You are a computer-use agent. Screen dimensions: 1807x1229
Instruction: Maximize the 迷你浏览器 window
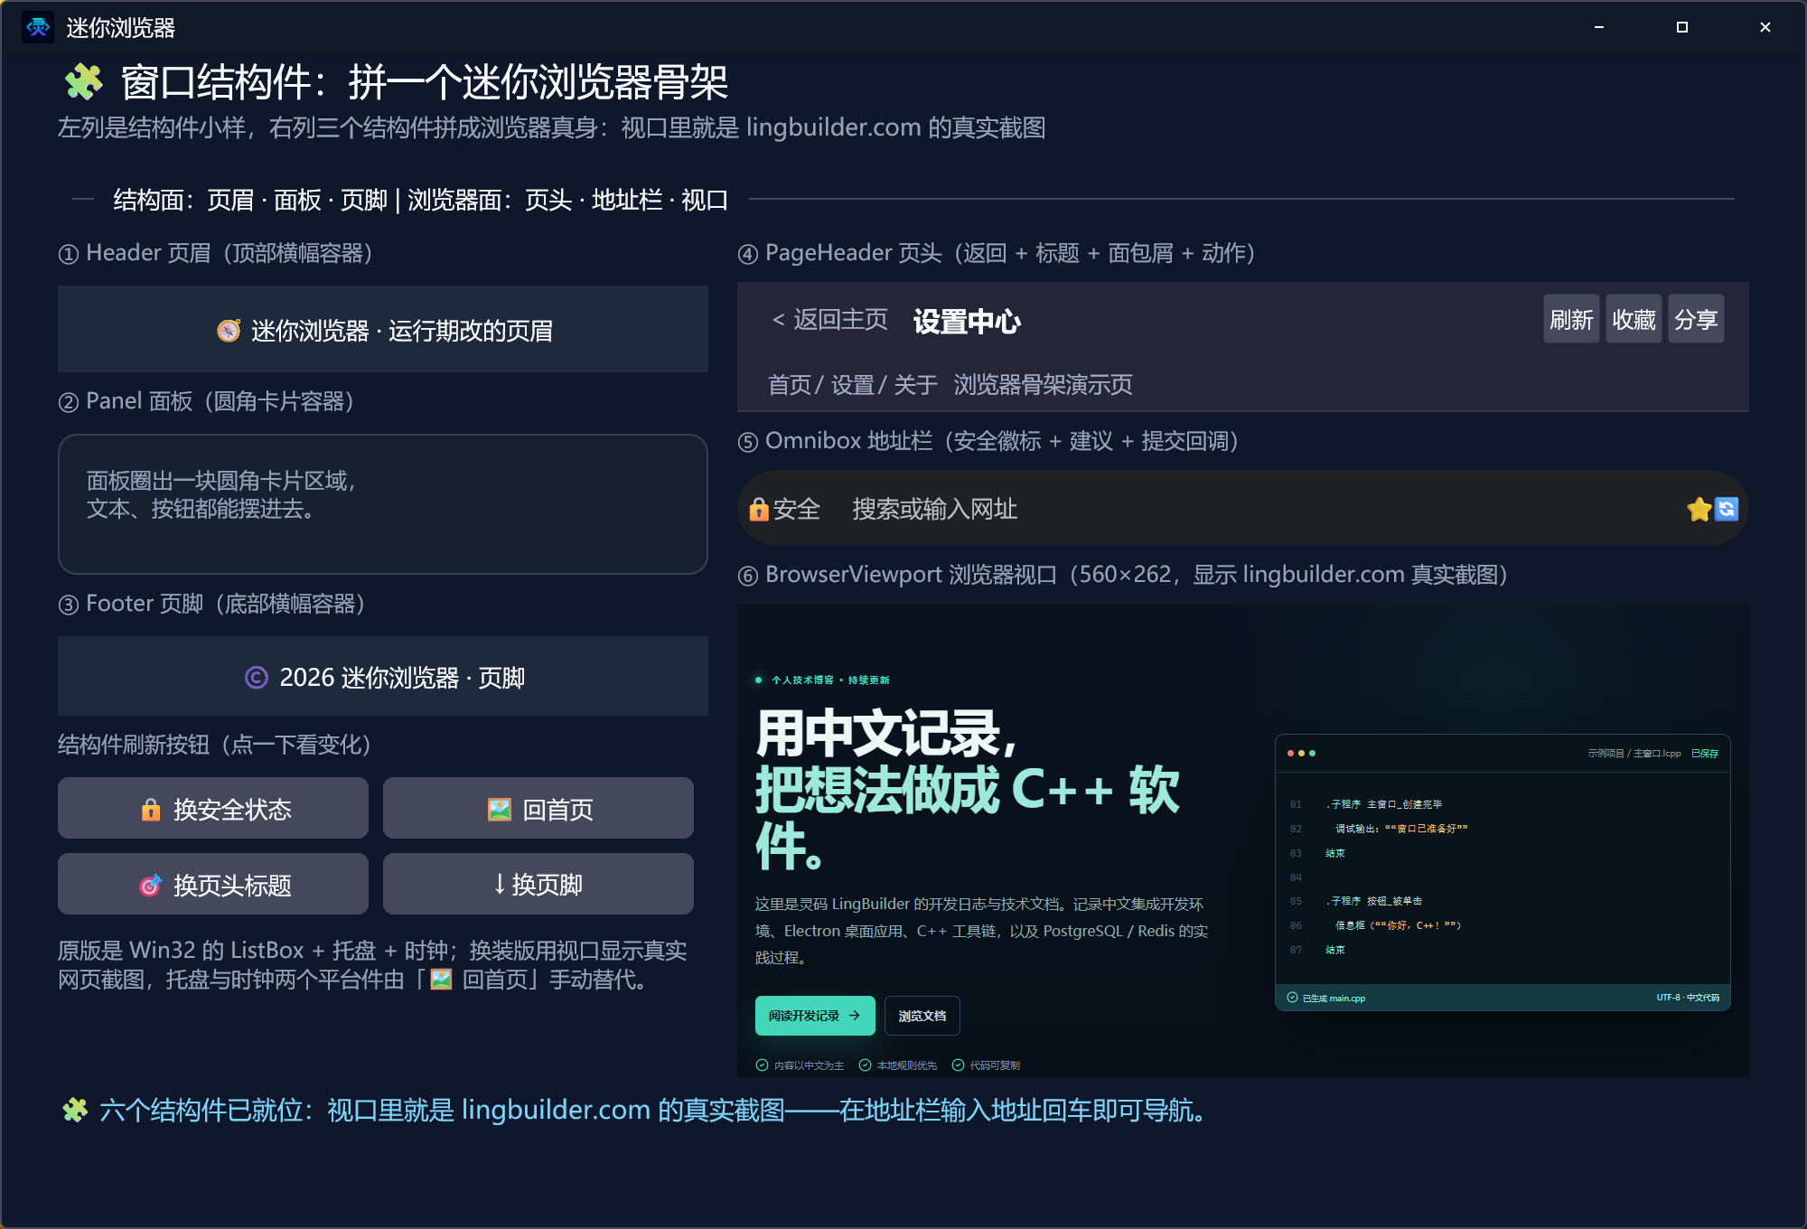(1682, 27)
